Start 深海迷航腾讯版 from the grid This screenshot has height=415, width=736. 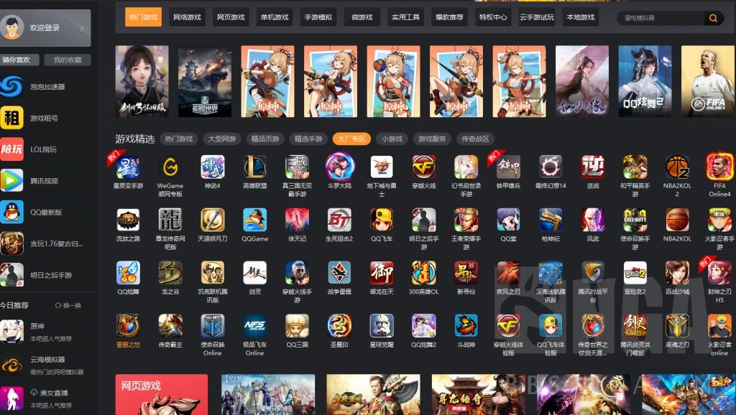[551, 273]
